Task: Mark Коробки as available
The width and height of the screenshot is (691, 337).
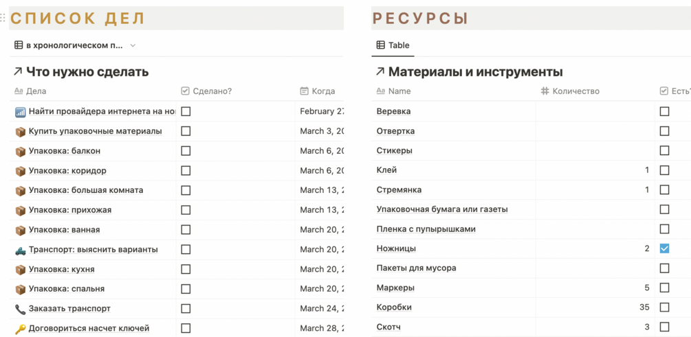Action: coord(664,307)
